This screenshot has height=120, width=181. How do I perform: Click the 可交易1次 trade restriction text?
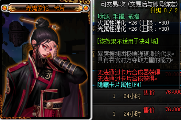[x=113, y=4]
